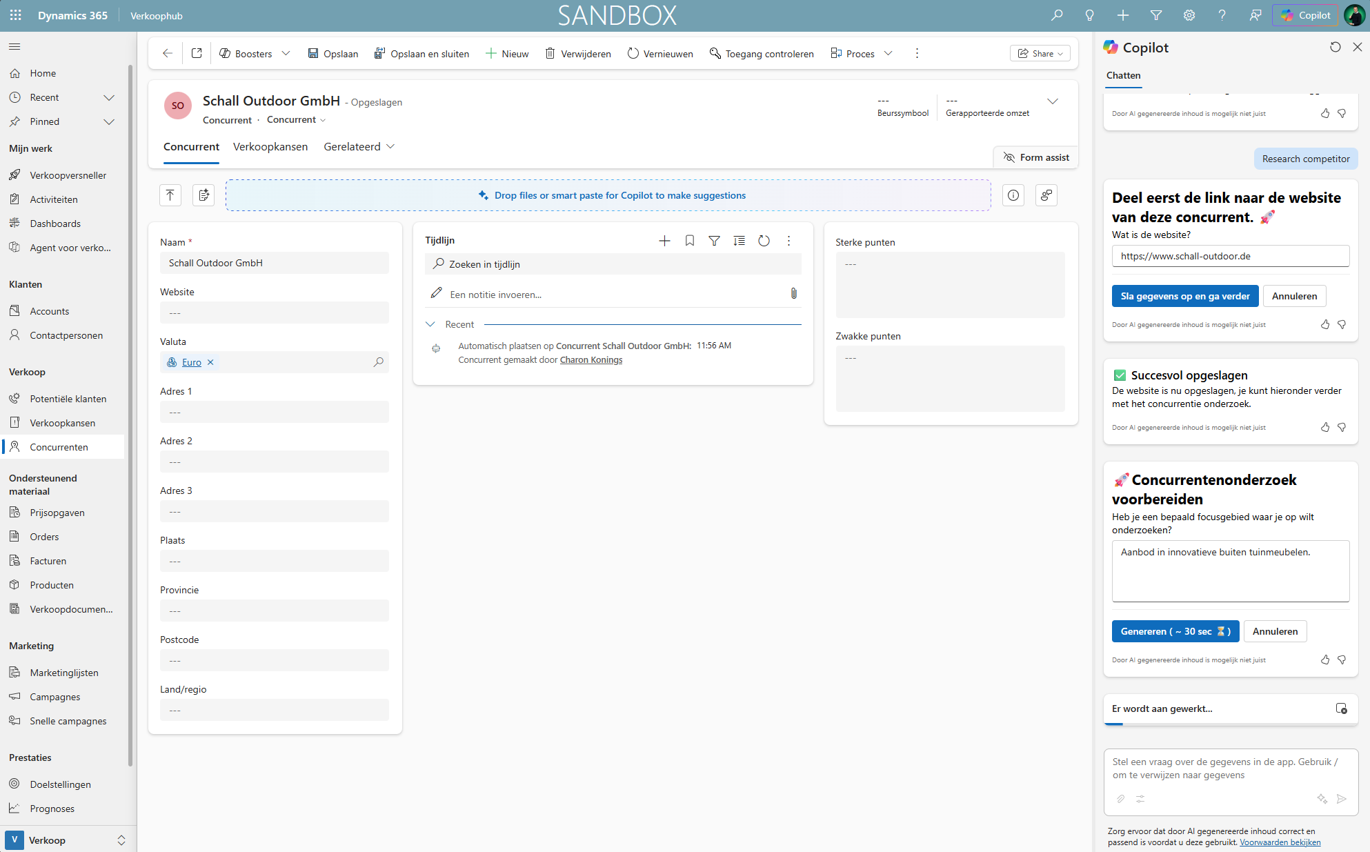
Task: Click the Website input field
Action: point(274,313)
